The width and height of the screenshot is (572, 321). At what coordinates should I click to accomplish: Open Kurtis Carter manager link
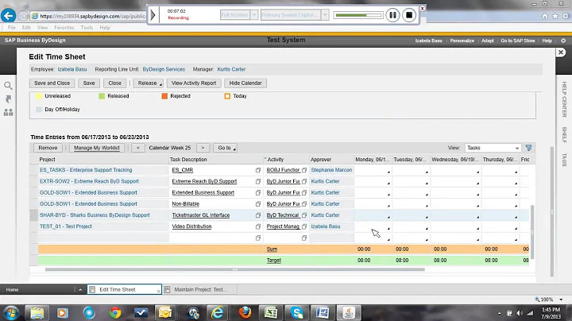point(231,69)
